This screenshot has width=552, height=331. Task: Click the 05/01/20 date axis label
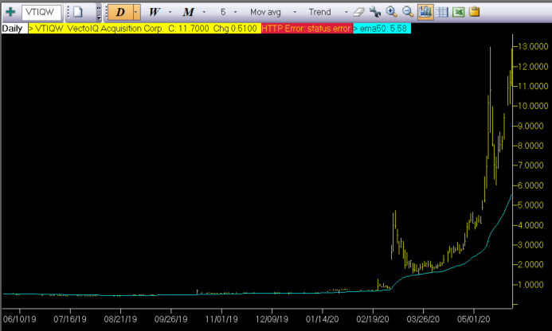473,319
